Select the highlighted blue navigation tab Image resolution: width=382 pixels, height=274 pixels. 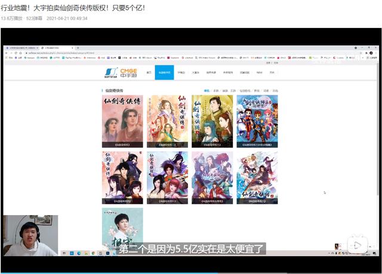[x=165, y=73]
